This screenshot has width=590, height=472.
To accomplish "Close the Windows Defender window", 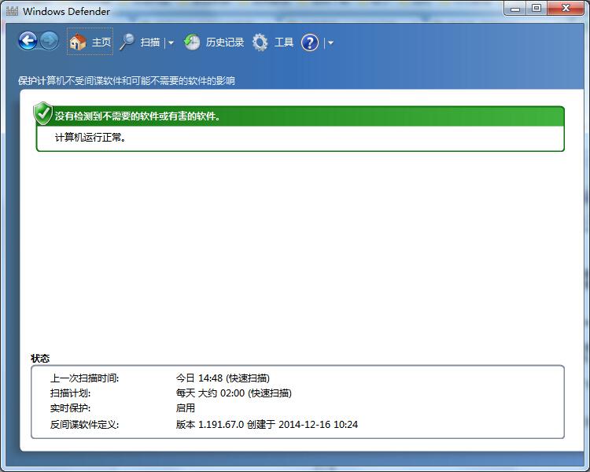I will 566,9.
